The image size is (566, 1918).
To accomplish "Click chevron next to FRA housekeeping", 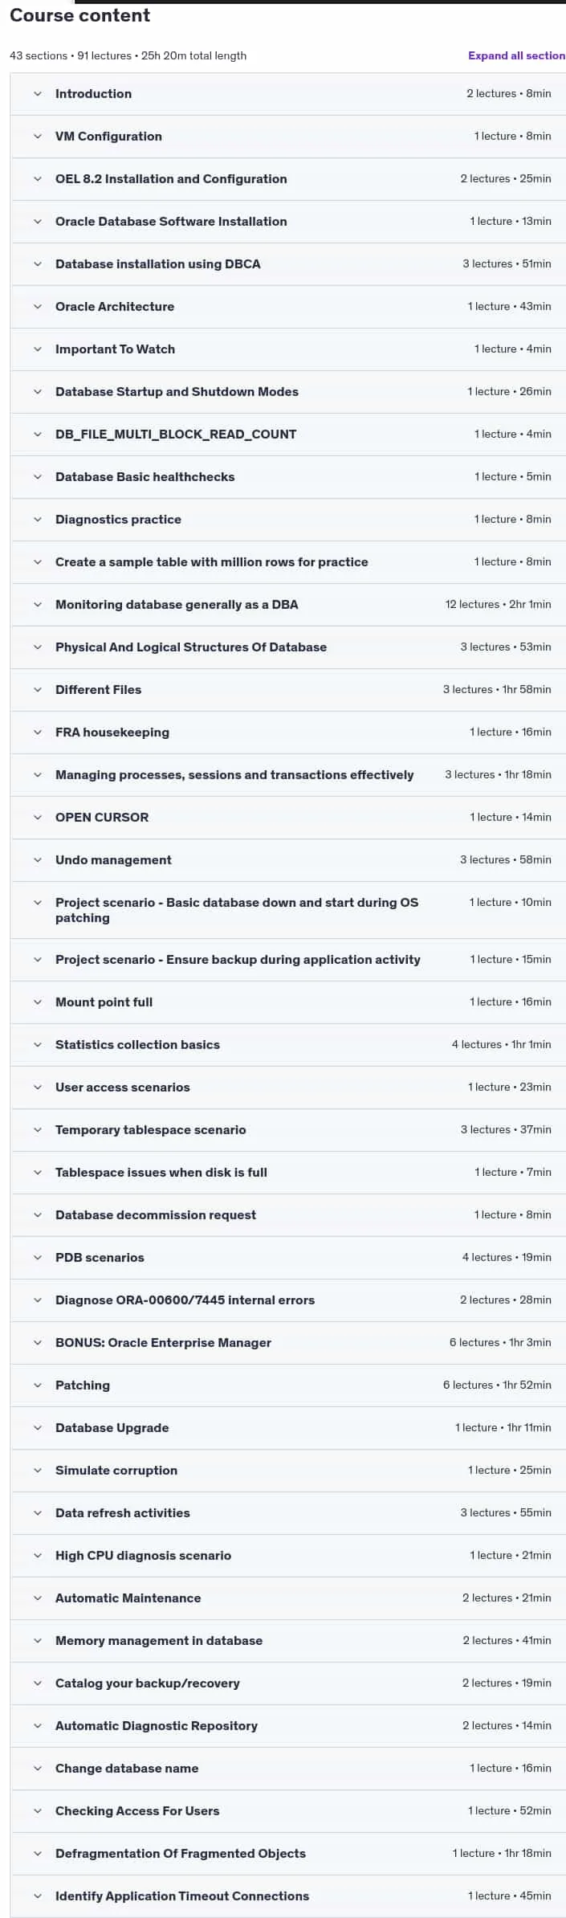I will click(x=38, y=733).
